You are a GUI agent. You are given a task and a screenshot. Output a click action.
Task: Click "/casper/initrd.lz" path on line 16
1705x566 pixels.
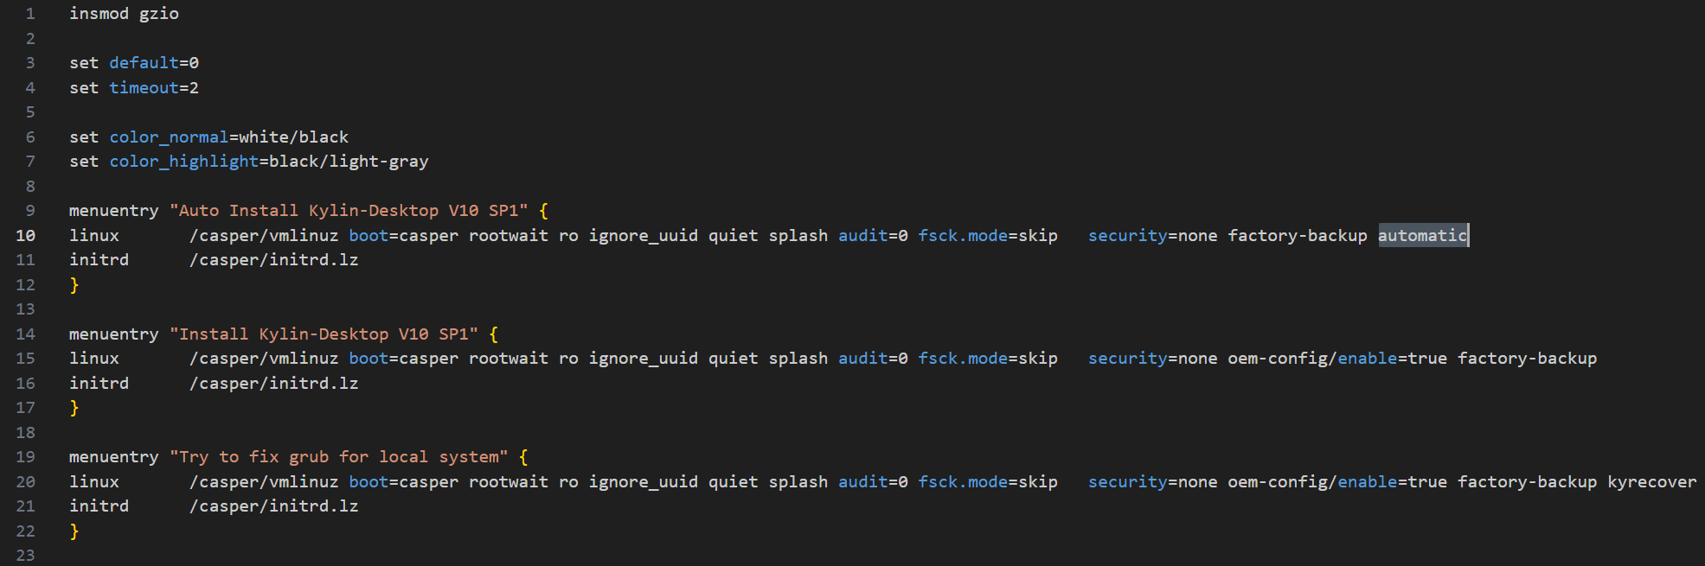pos(273,384)
